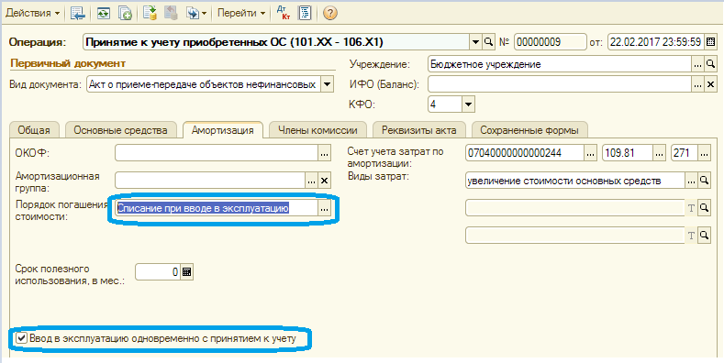Click ellipsis next to the 271 field
This screenshot has width=724, height=363.
click(x=704, y=153)
